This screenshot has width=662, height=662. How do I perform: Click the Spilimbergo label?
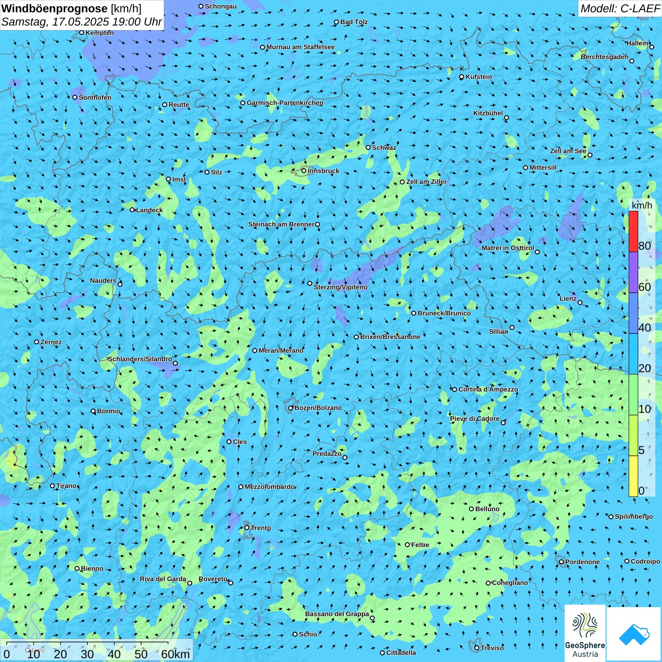634,516
